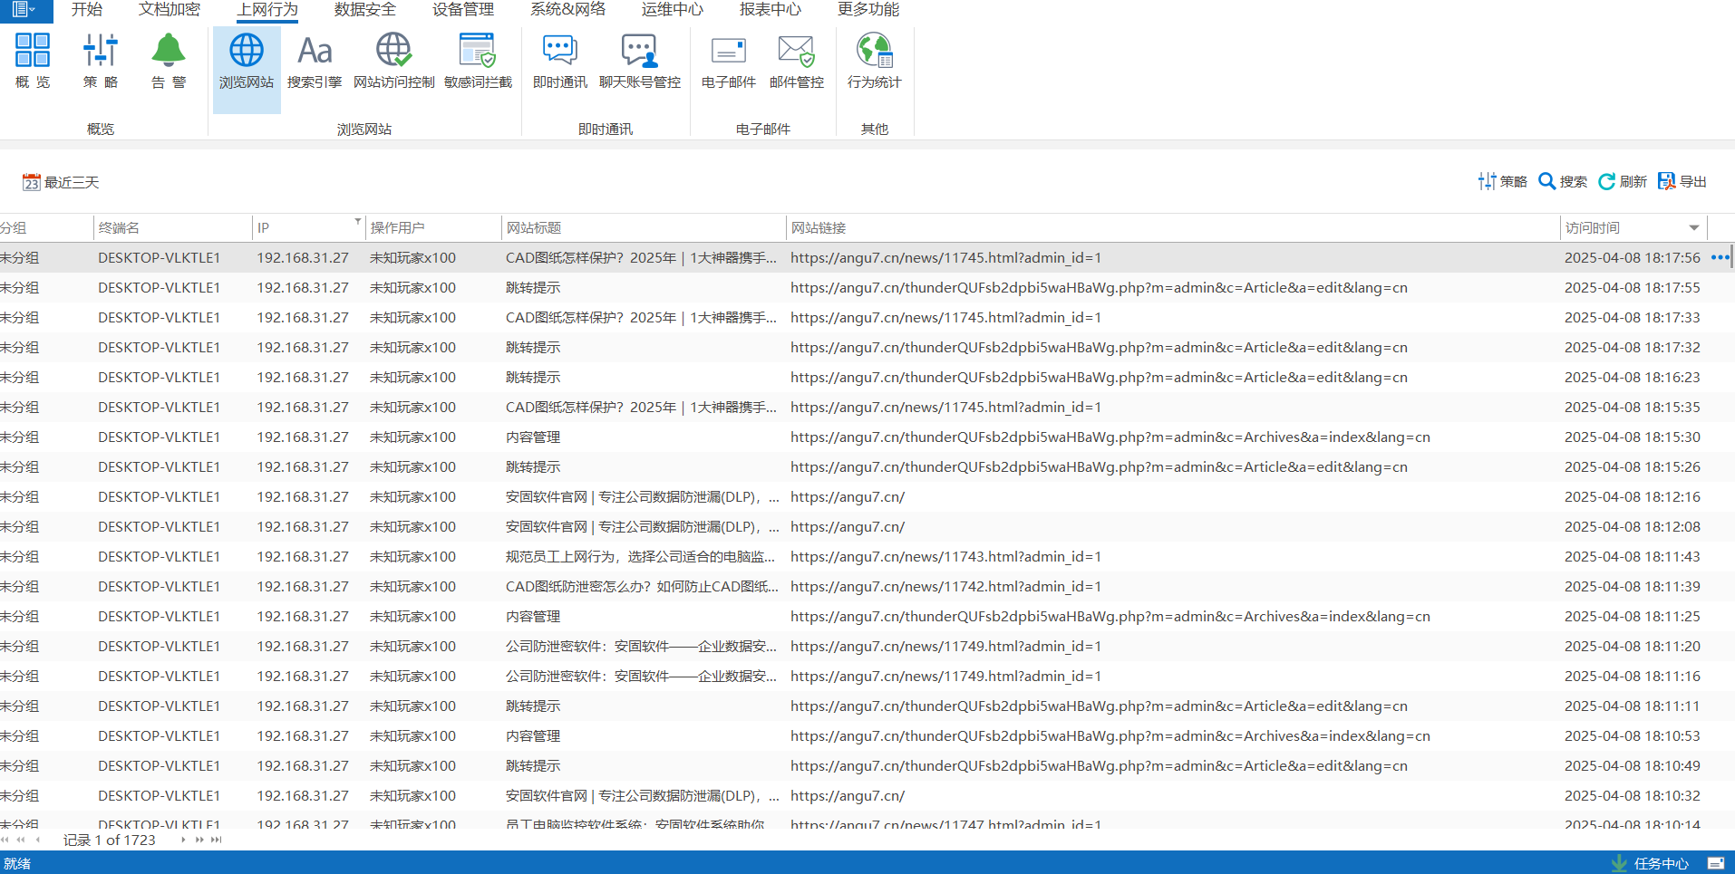Open 任务中心 in the status bar
The height and width of the screenshot is (874, 1735).
click(x=1650, y=863)
